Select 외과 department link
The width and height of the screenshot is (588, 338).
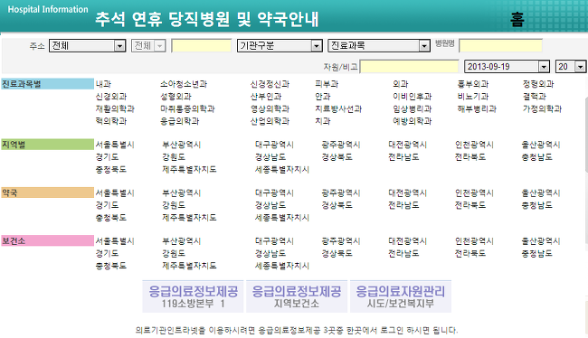point(401,84)
